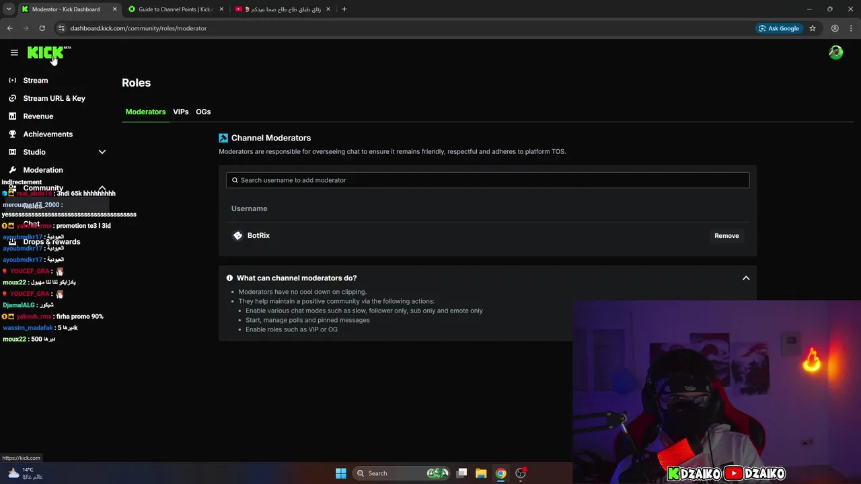Image resolution: width=861 pixels, height=484 pixels.
Task: Open File Explorer from the taskbar
Action: pos(481,473)
